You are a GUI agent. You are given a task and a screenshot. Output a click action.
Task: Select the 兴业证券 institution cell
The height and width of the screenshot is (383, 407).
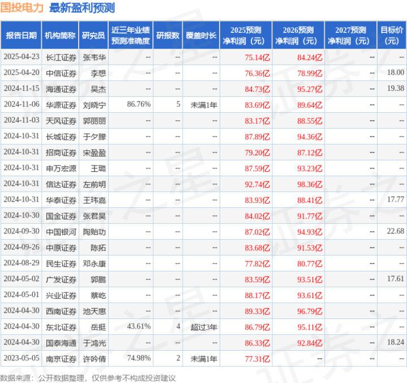(61, 295)
